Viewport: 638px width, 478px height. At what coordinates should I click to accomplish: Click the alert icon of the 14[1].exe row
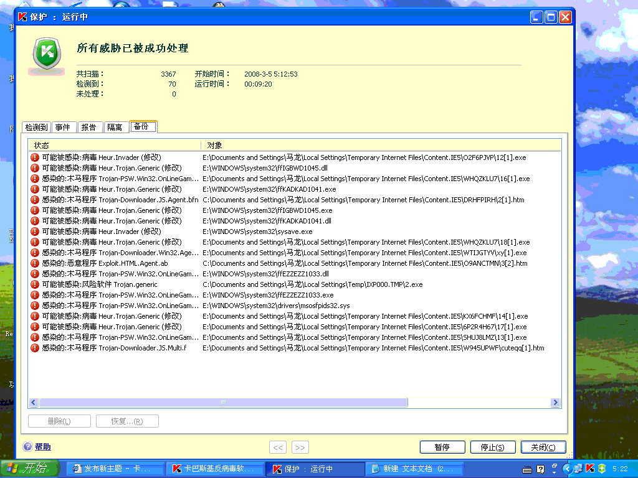point(35,316)
